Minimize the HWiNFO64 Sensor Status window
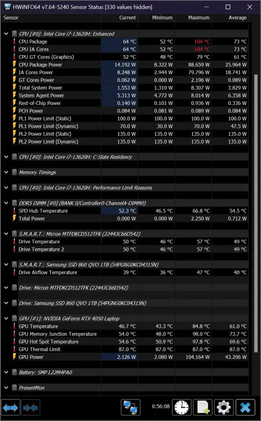The image size is (261, 421). coord(206,7)
